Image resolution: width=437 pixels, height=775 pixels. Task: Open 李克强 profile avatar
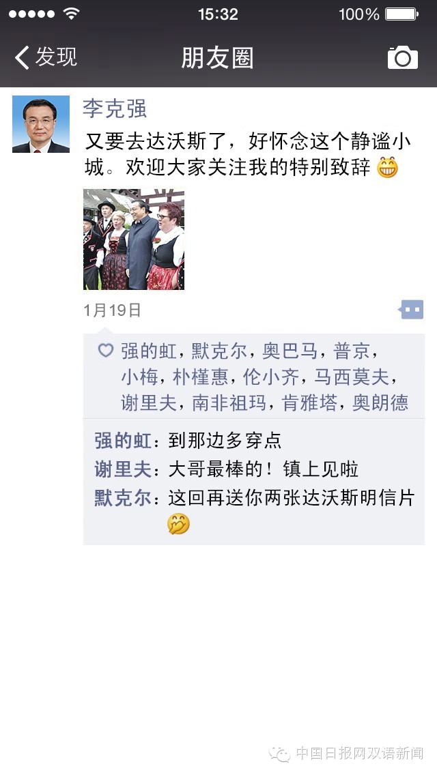click(41, 124)
